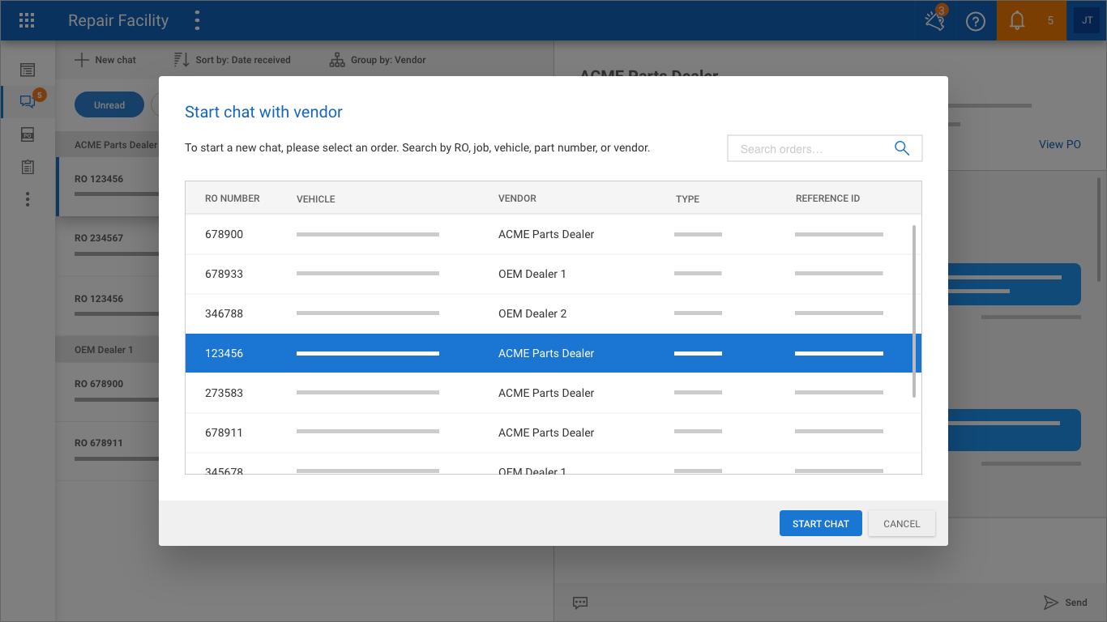1107x622 pixels.
Task: Sort by the VEHICLE column header
Action: coord(316,199)
